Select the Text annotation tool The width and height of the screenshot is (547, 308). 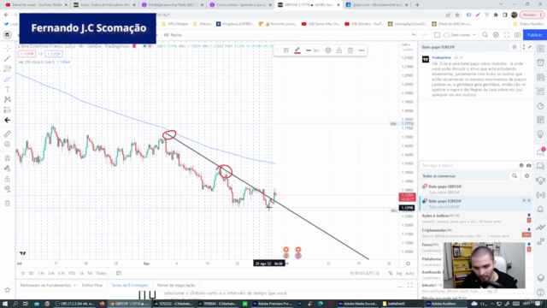[x=8, y=89]
